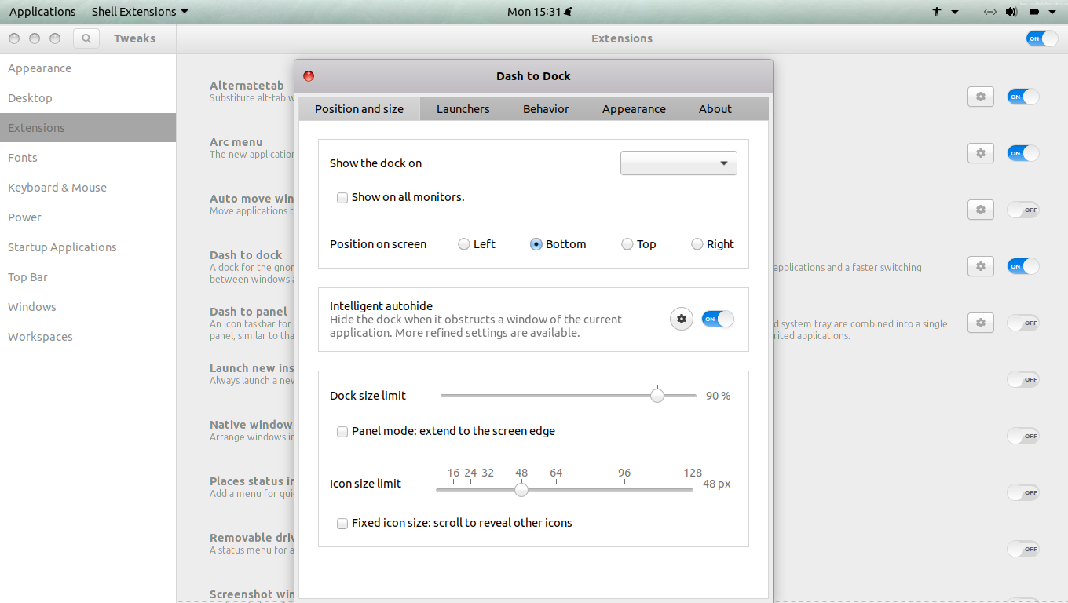Select Extensions in Tweaks sidebar
This screenshot has height=603, width=1068.
pyautogui.click(x=88, y=128)
